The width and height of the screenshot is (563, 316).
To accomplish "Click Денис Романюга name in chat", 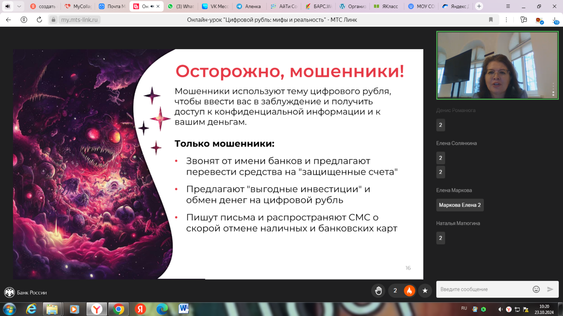I will pos(456,110).
